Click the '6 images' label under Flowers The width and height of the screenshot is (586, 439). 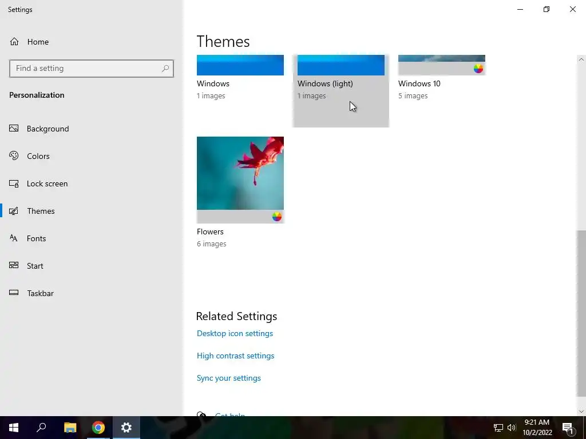tap(211, 244)
